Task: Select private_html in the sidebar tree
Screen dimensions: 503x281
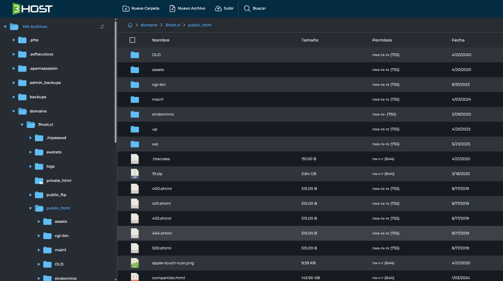Action: pos(59,181)
